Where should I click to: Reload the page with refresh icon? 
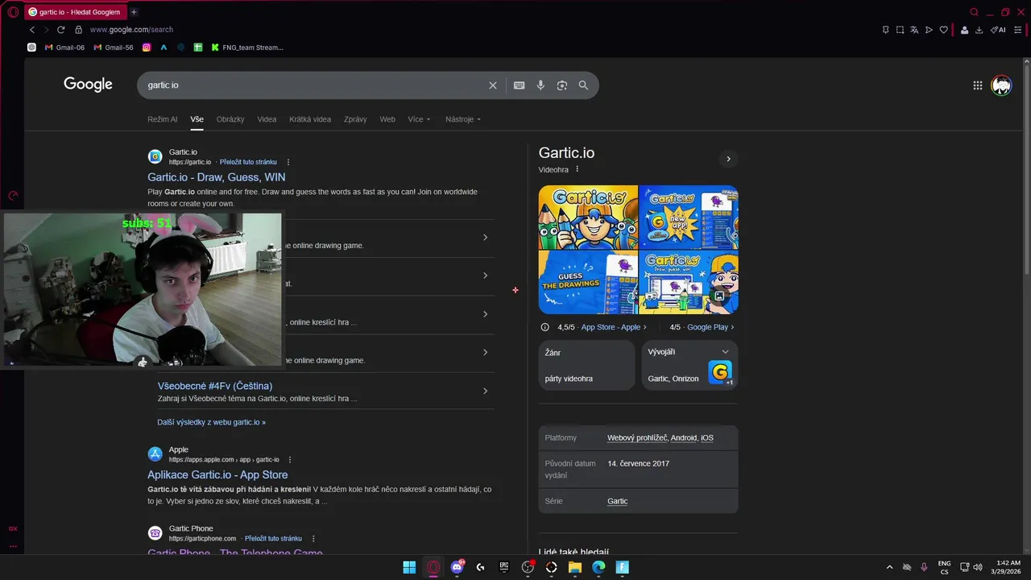[x=60, y=30]
